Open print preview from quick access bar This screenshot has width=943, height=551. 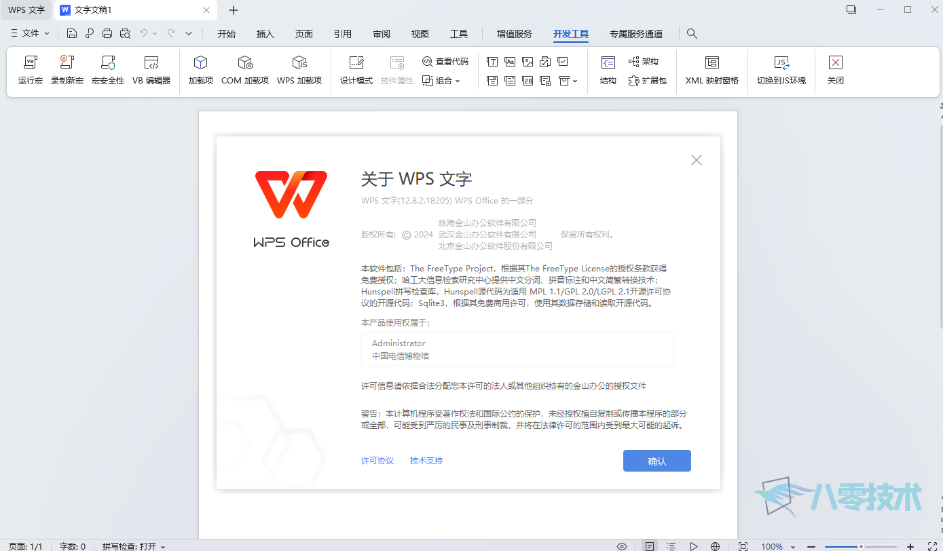point(125,33)
